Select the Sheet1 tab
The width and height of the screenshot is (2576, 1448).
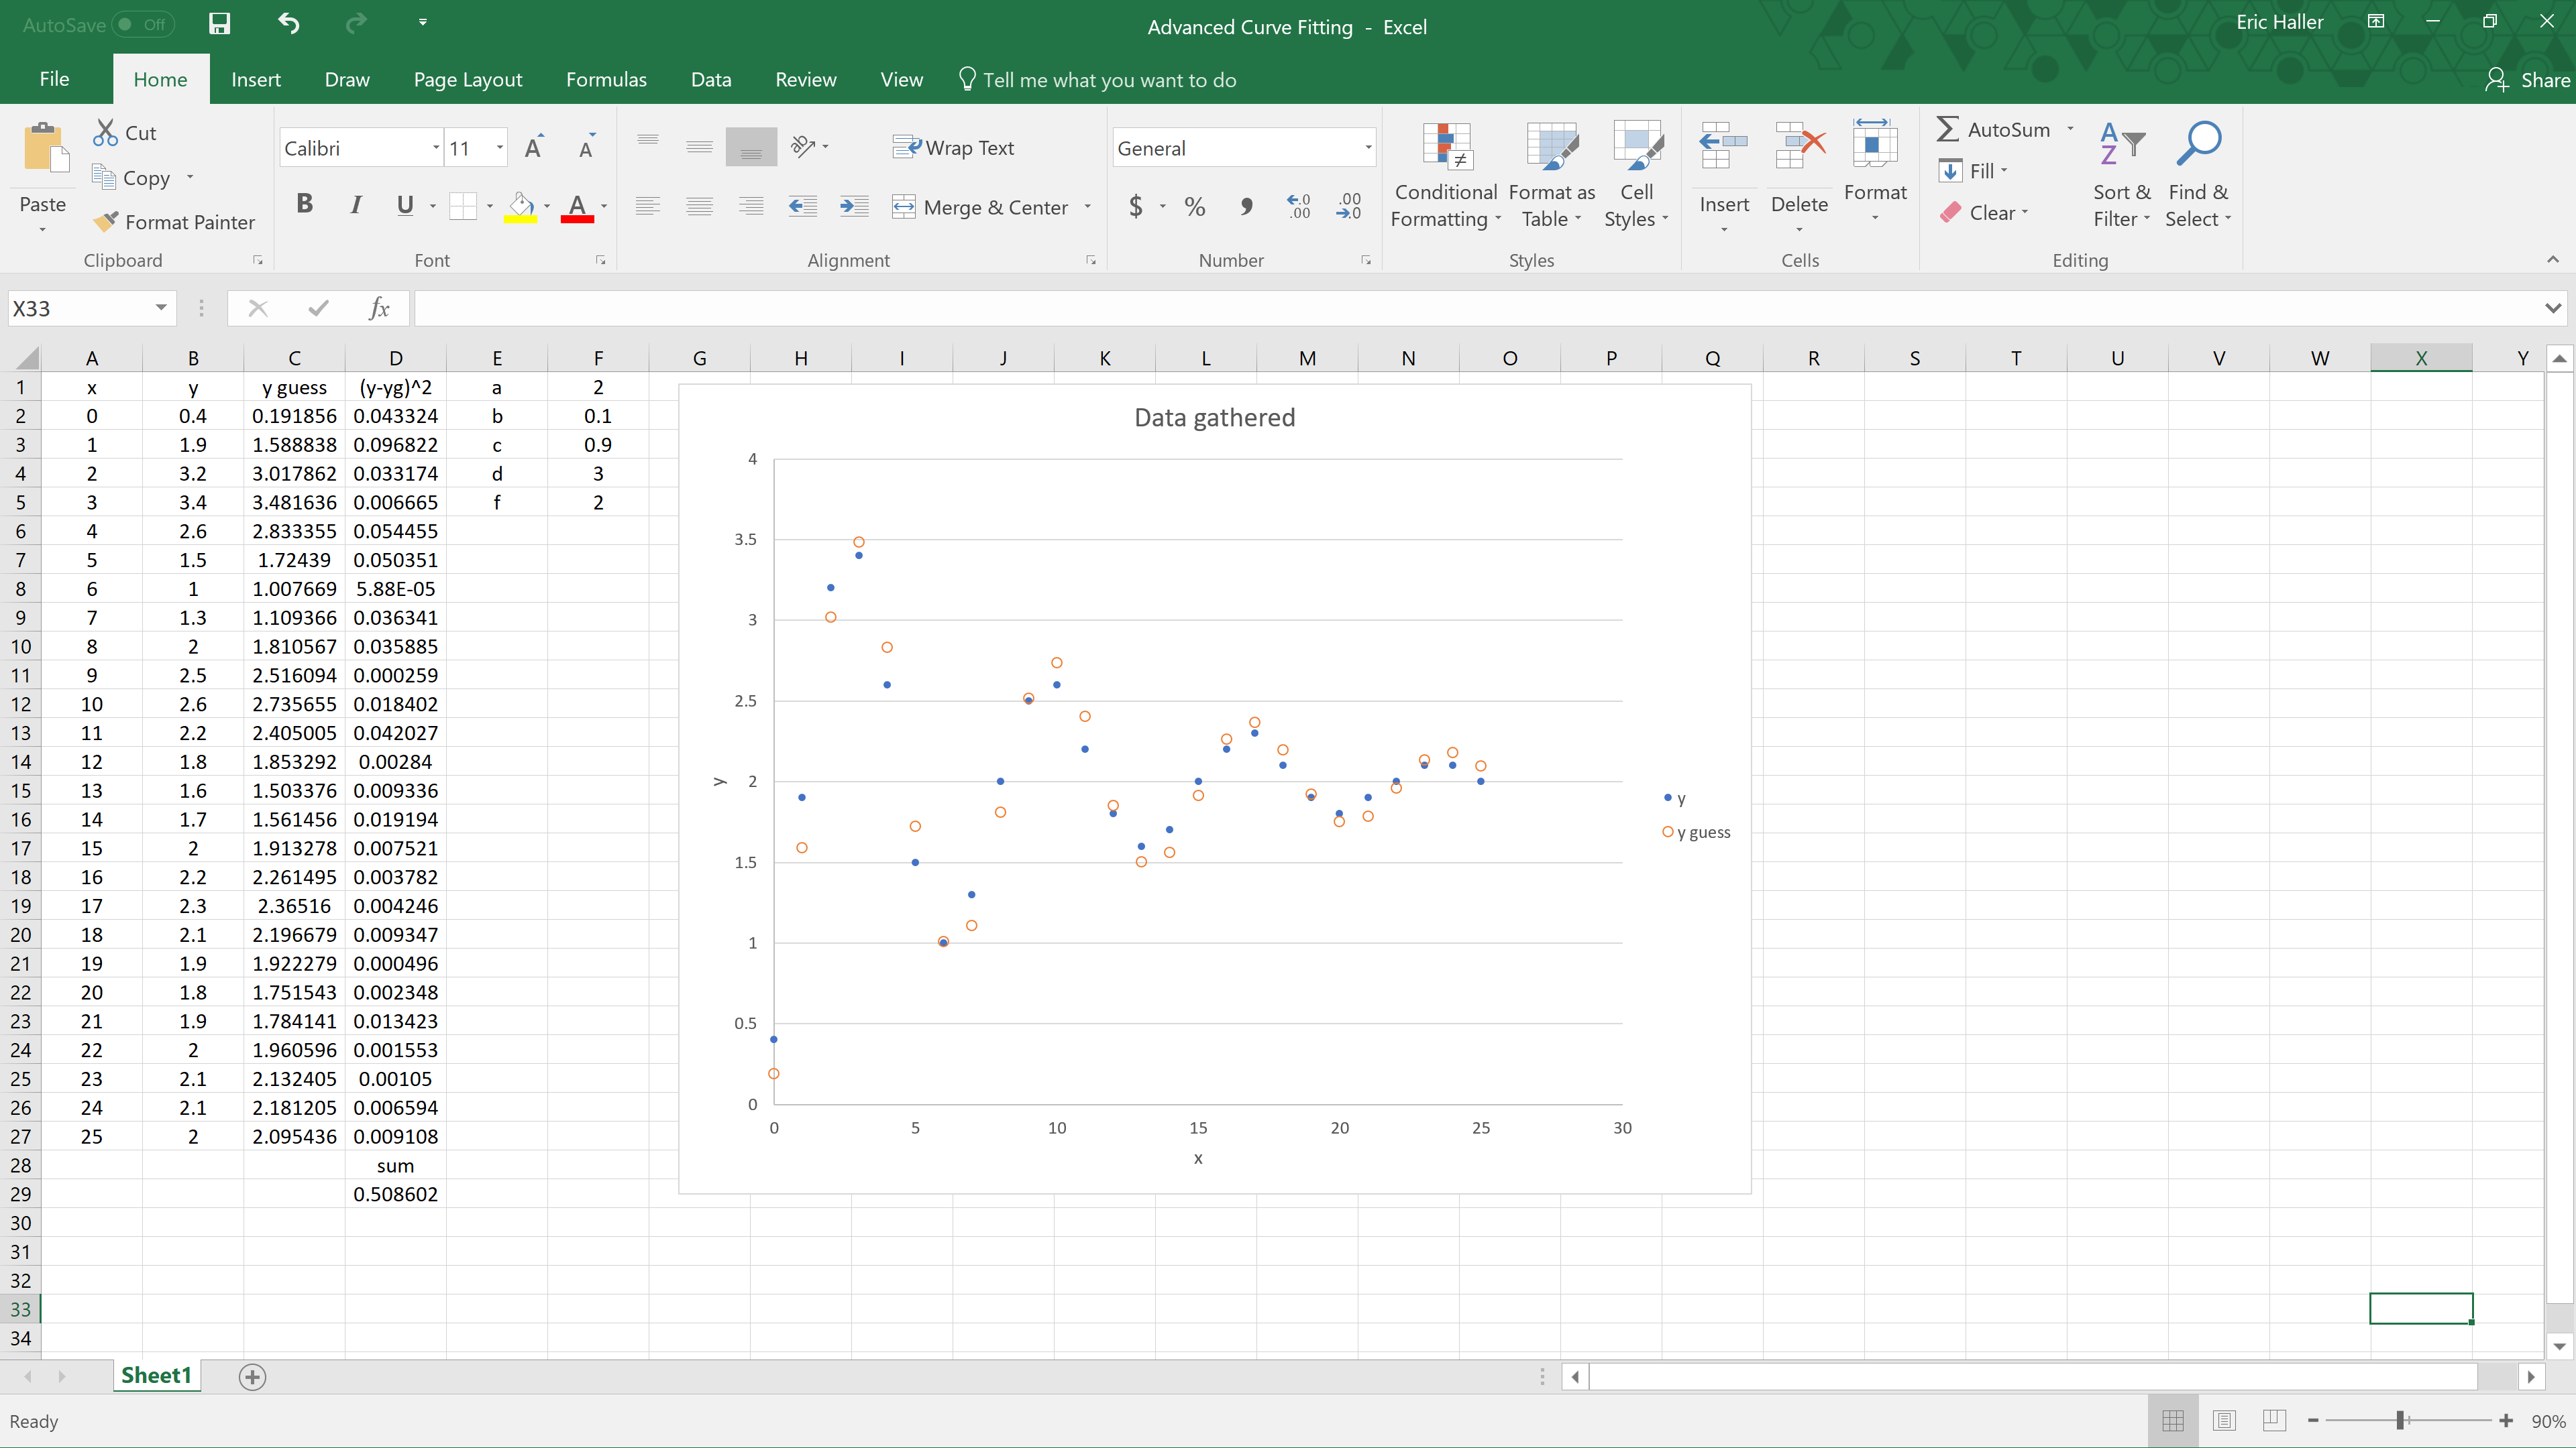(157, 1375)
